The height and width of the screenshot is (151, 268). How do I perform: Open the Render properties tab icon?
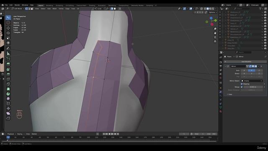pyautogui.click(x=221, y=62)
